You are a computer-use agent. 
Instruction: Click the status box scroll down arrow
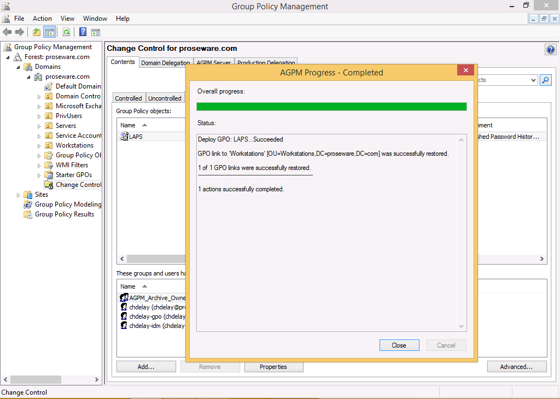coord(462,326)
